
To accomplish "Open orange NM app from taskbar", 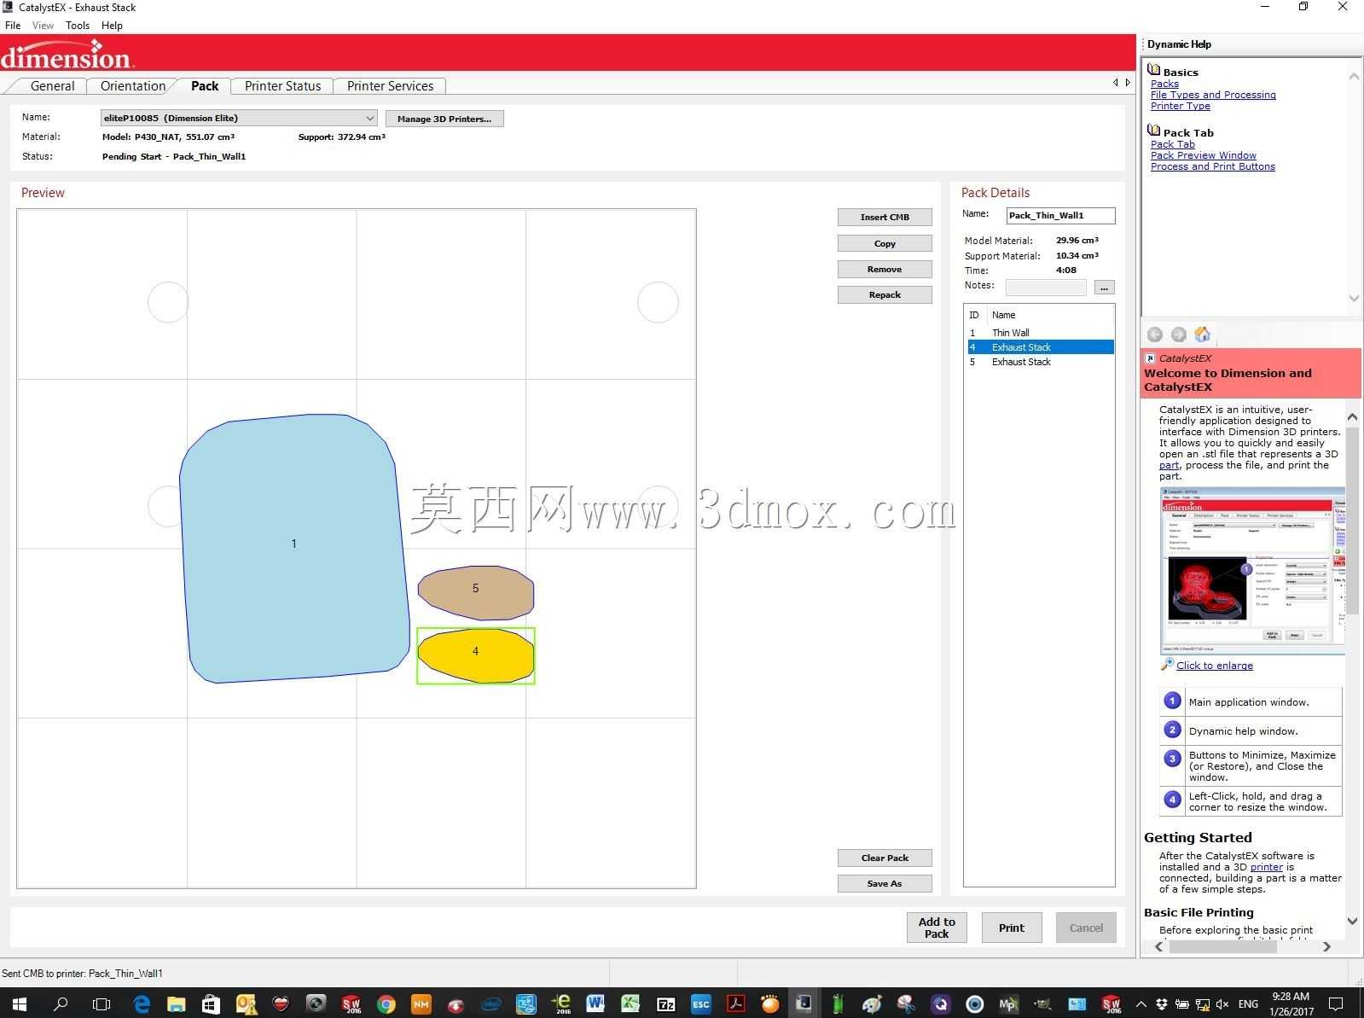I will [x=421, y=1003].
